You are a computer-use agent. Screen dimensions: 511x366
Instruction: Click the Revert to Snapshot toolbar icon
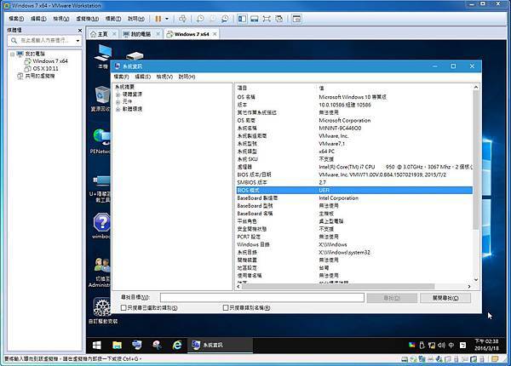point(212,19)
